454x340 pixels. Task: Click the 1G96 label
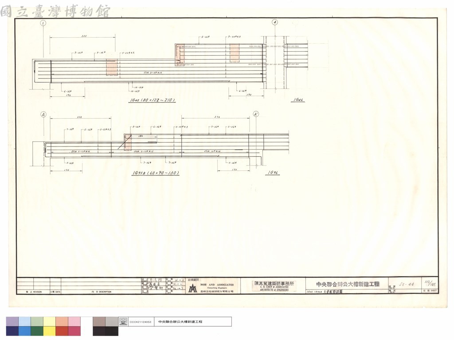(x=273, y=173)
